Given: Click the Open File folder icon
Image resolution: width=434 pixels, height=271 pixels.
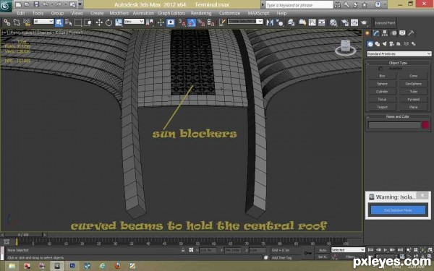Looking at the screenshot, I should click(x=27, y=4).
